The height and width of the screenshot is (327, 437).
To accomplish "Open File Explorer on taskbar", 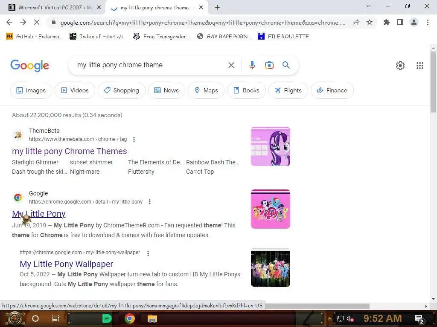I will click(152, 318).
